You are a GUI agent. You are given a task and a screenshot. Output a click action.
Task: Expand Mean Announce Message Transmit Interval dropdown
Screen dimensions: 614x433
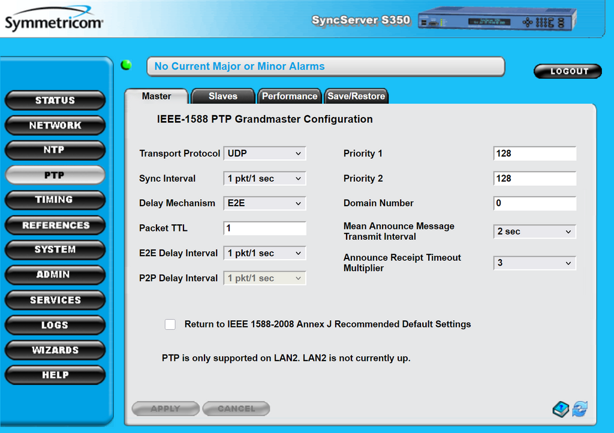[x=534, y=231]
